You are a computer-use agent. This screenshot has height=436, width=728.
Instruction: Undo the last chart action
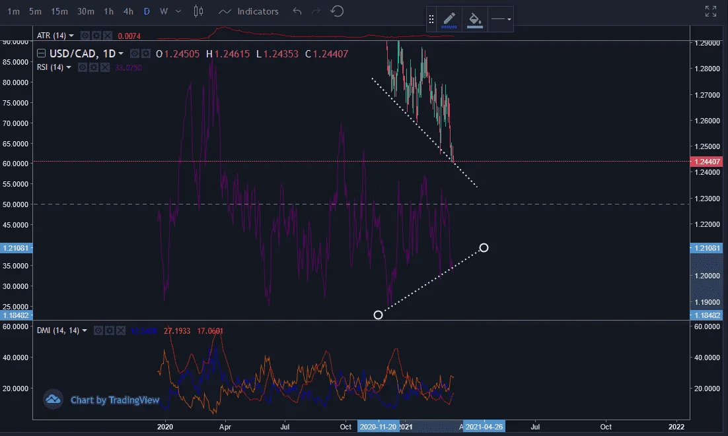(297, 11)
